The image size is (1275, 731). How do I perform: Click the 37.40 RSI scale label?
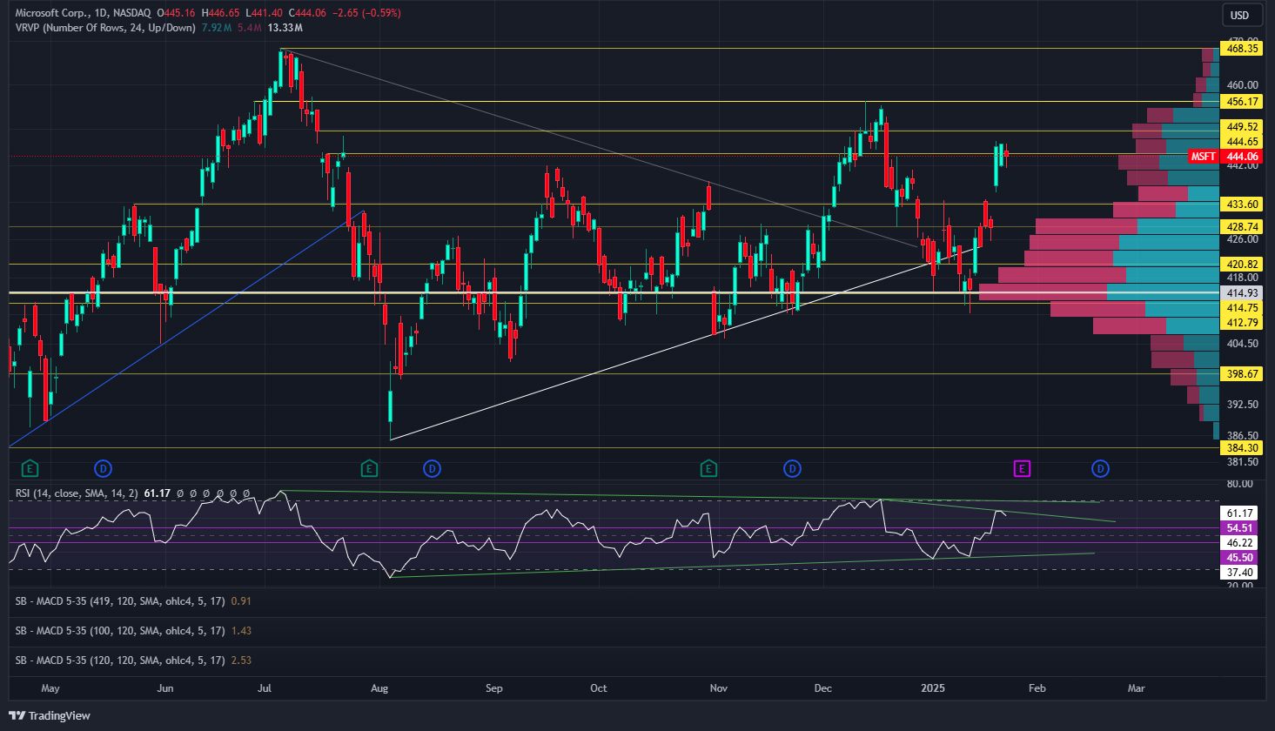coord(1239,573)
